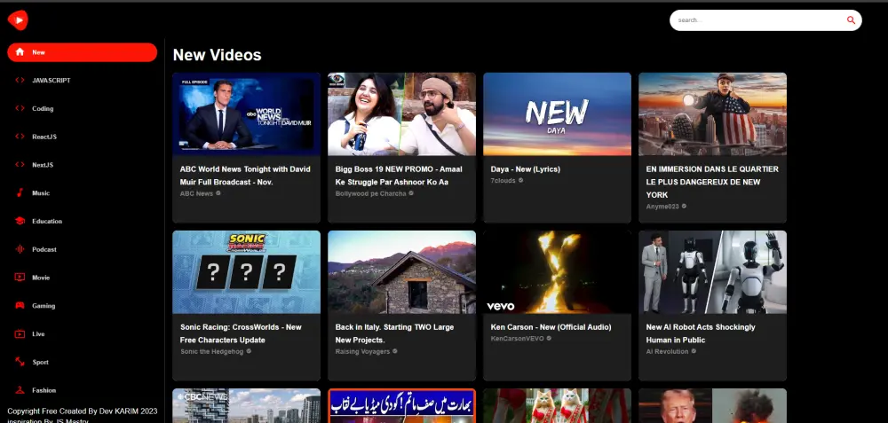Screen dimensions: 888x423
Task: Select the New category in sidebar
Action: tap(82, 52)
